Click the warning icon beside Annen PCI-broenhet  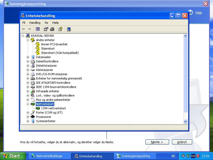tap(38, 44)
